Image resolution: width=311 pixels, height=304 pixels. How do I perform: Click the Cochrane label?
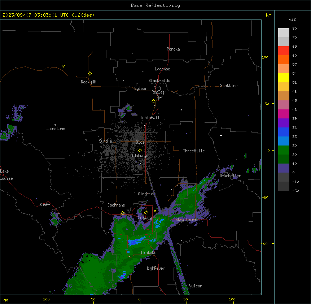[x=116, y=205]
